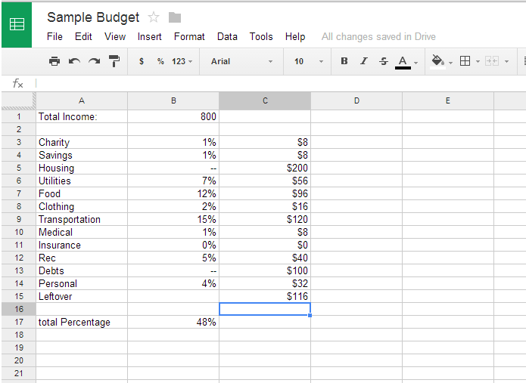Format as currency with dollar icon
The height and width of the screenshot is (383, 526).
coord(142,61)
